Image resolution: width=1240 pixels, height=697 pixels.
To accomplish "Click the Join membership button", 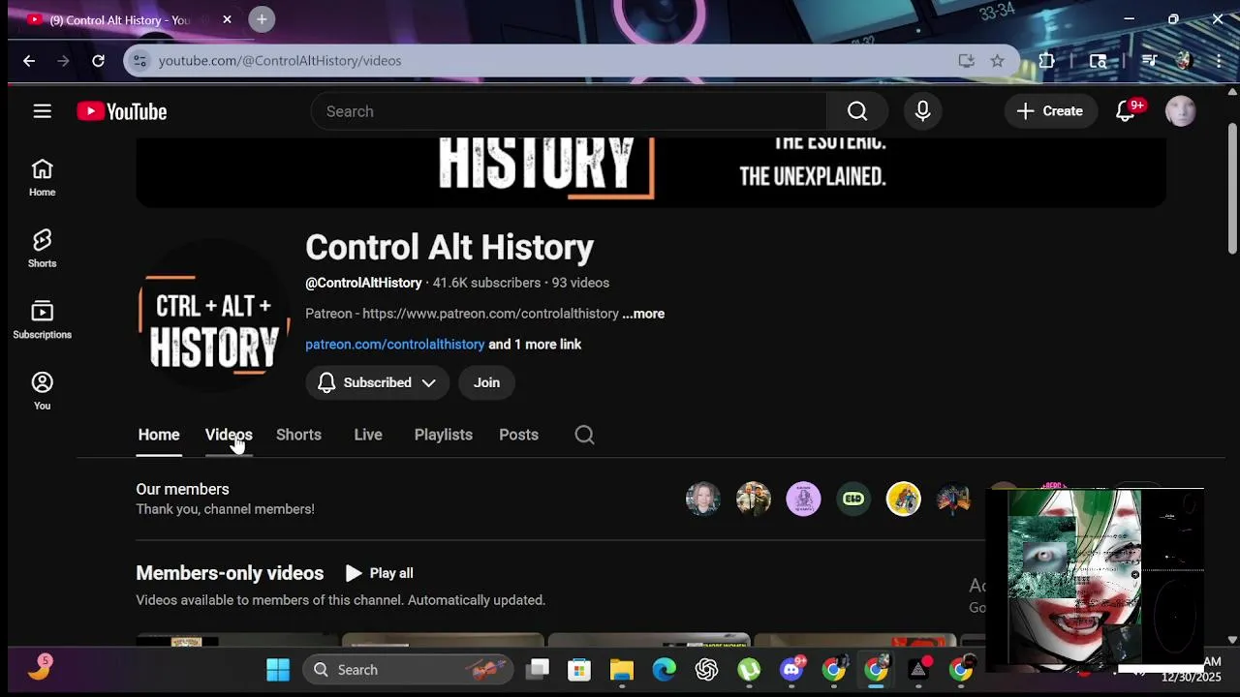I will point(486,382).
